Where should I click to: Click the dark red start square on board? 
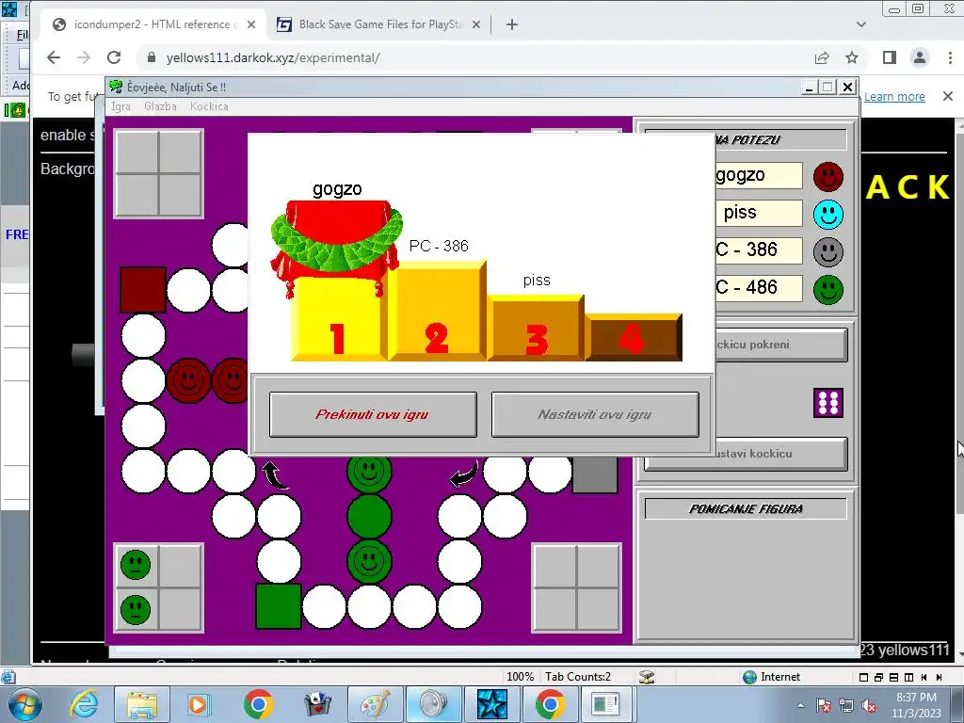143,290
